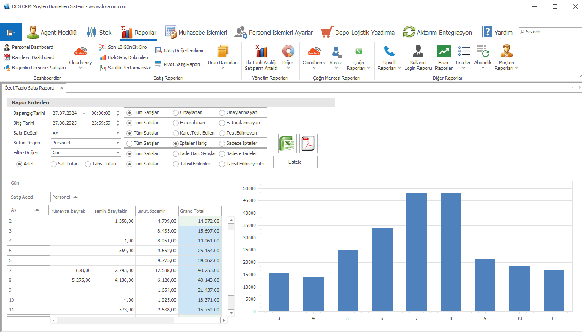Switch to Stok tab

point(99,32)
